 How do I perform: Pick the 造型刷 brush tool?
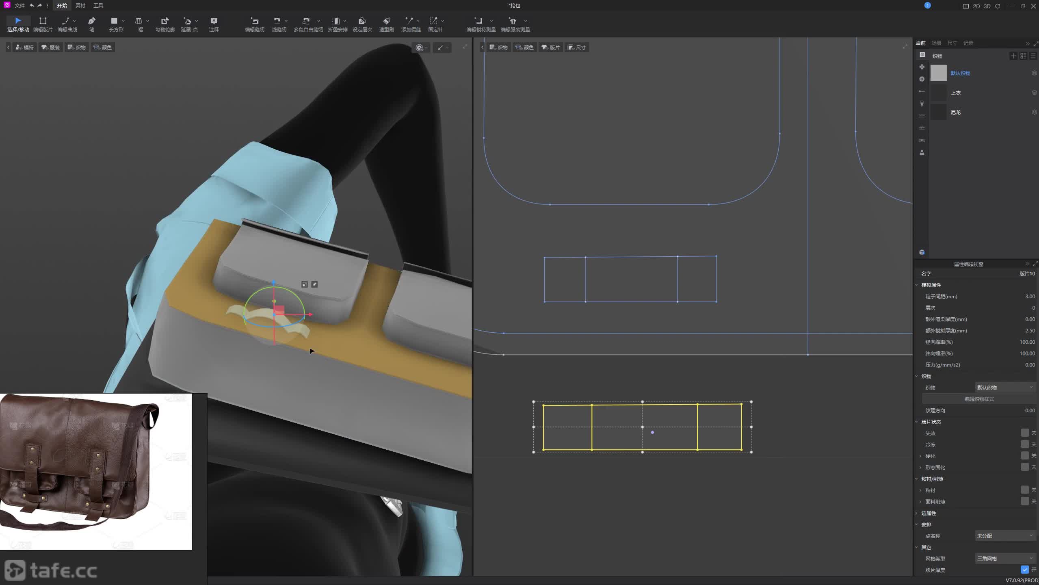(386, 24)
